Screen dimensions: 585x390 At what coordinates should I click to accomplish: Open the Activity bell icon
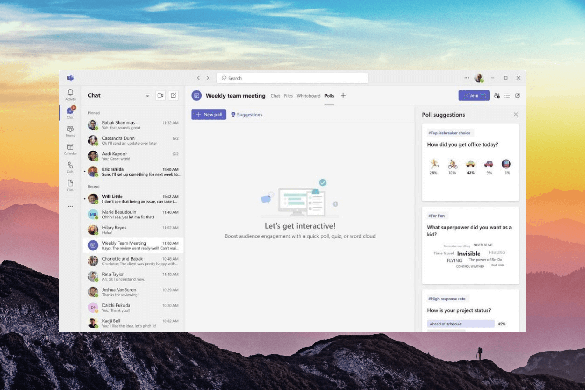tap(70, 95)
